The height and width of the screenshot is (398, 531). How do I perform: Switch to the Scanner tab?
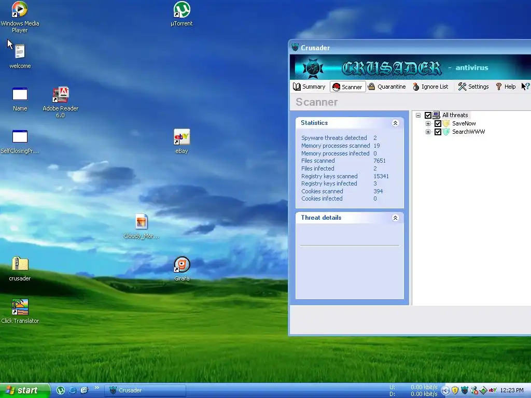click(348, 87)
